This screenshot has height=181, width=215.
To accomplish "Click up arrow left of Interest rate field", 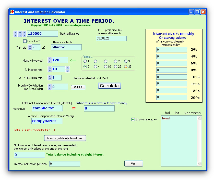I will click(50, 68).
